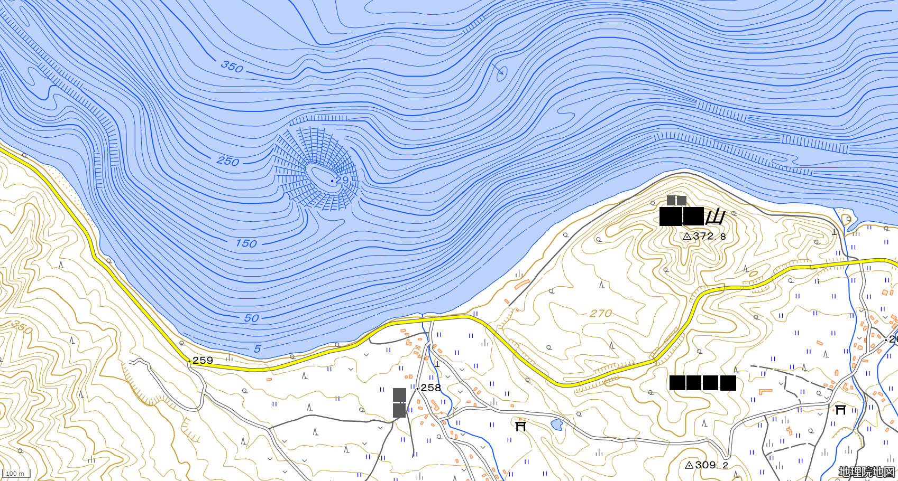Click the 100 m scale bar
Viewport: 898px width, 481px height.
[15, 474]
